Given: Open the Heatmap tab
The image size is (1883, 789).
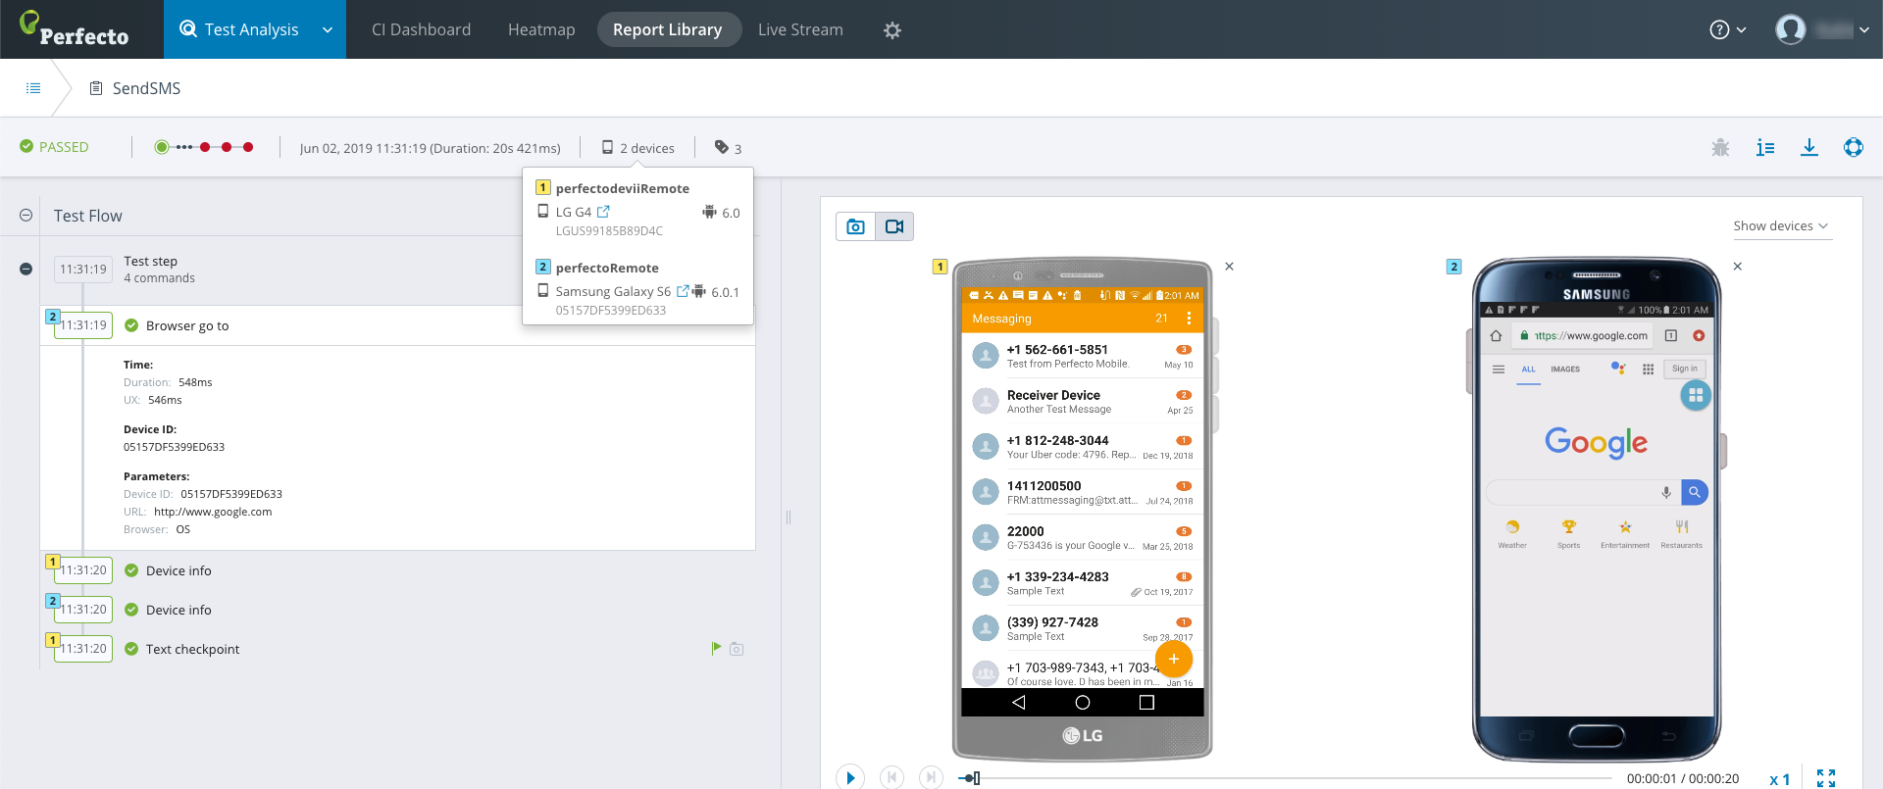Looking at the screenshot, I should tap(541, 29).
